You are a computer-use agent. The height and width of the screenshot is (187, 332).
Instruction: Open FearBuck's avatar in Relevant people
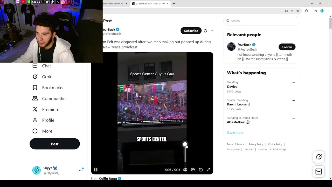click(x=231, y=47)
